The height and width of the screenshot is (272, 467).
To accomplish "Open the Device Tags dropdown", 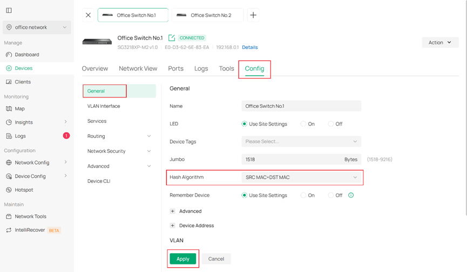I will (x=301, y=142).
